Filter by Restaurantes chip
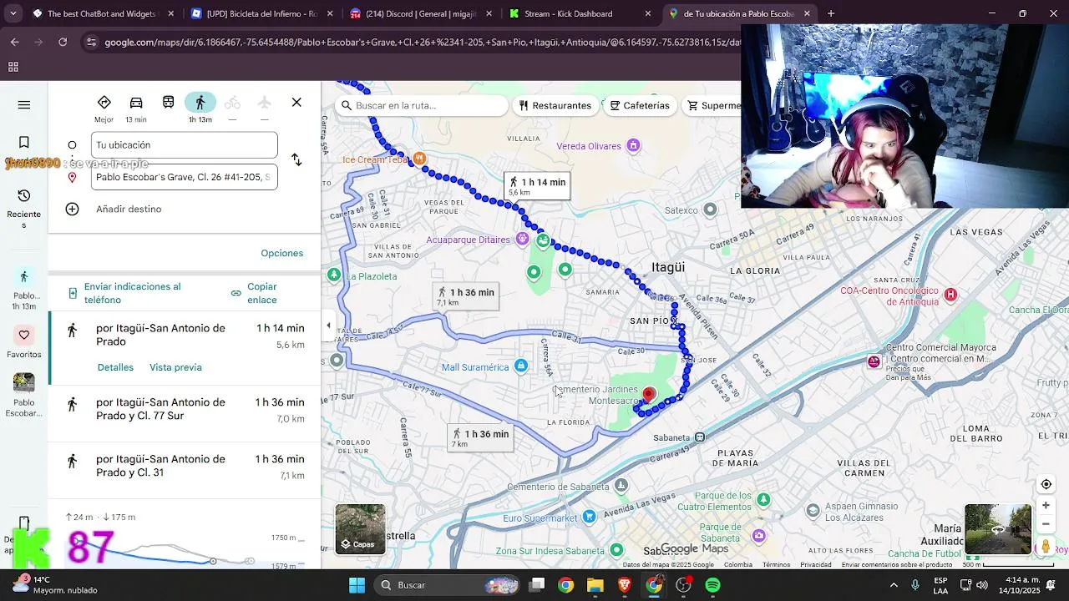Screen dimensions: 1069x601 555,105
